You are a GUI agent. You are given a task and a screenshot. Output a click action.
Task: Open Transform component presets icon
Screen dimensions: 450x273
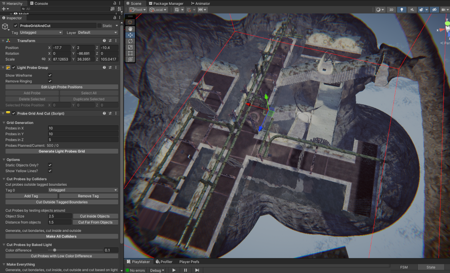click(x=110, y=40)
